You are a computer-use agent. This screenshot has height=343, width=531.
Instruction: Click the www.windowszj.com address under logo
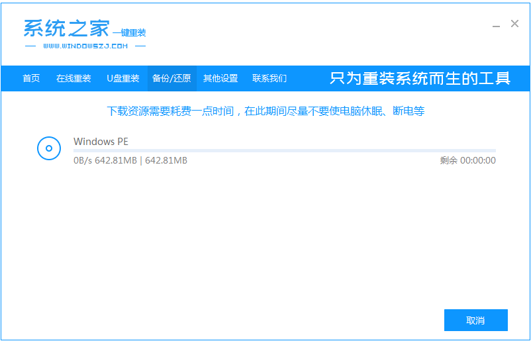[x=85, y=46]
